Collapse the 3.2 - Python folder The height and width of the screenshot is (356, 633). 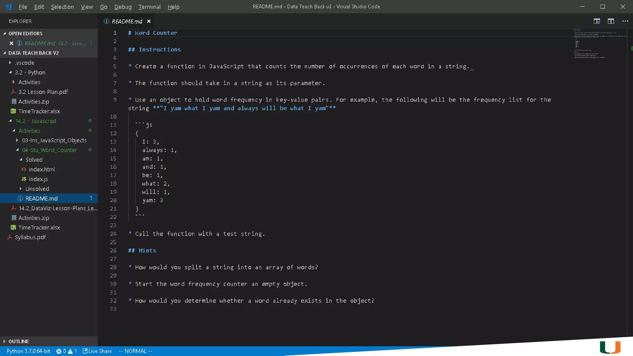(x=30, y=72)
